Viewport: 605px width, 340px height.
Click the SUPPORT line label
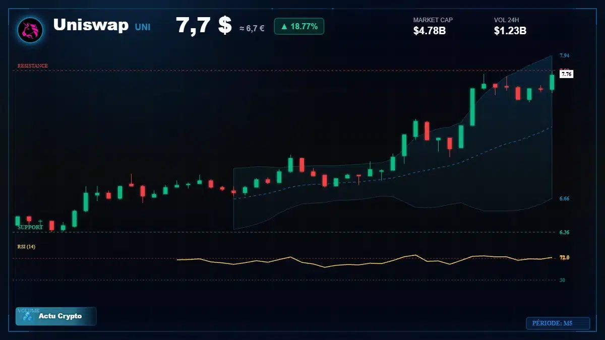pyautogui.click(x=30, y=227)
